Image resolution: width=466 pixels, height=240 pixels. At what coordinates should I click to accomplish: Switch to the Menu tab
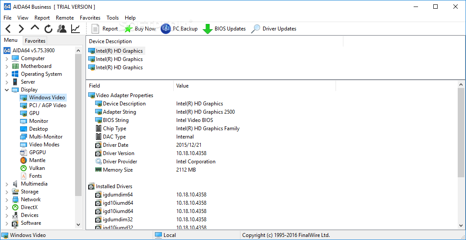tap(11, 40)
